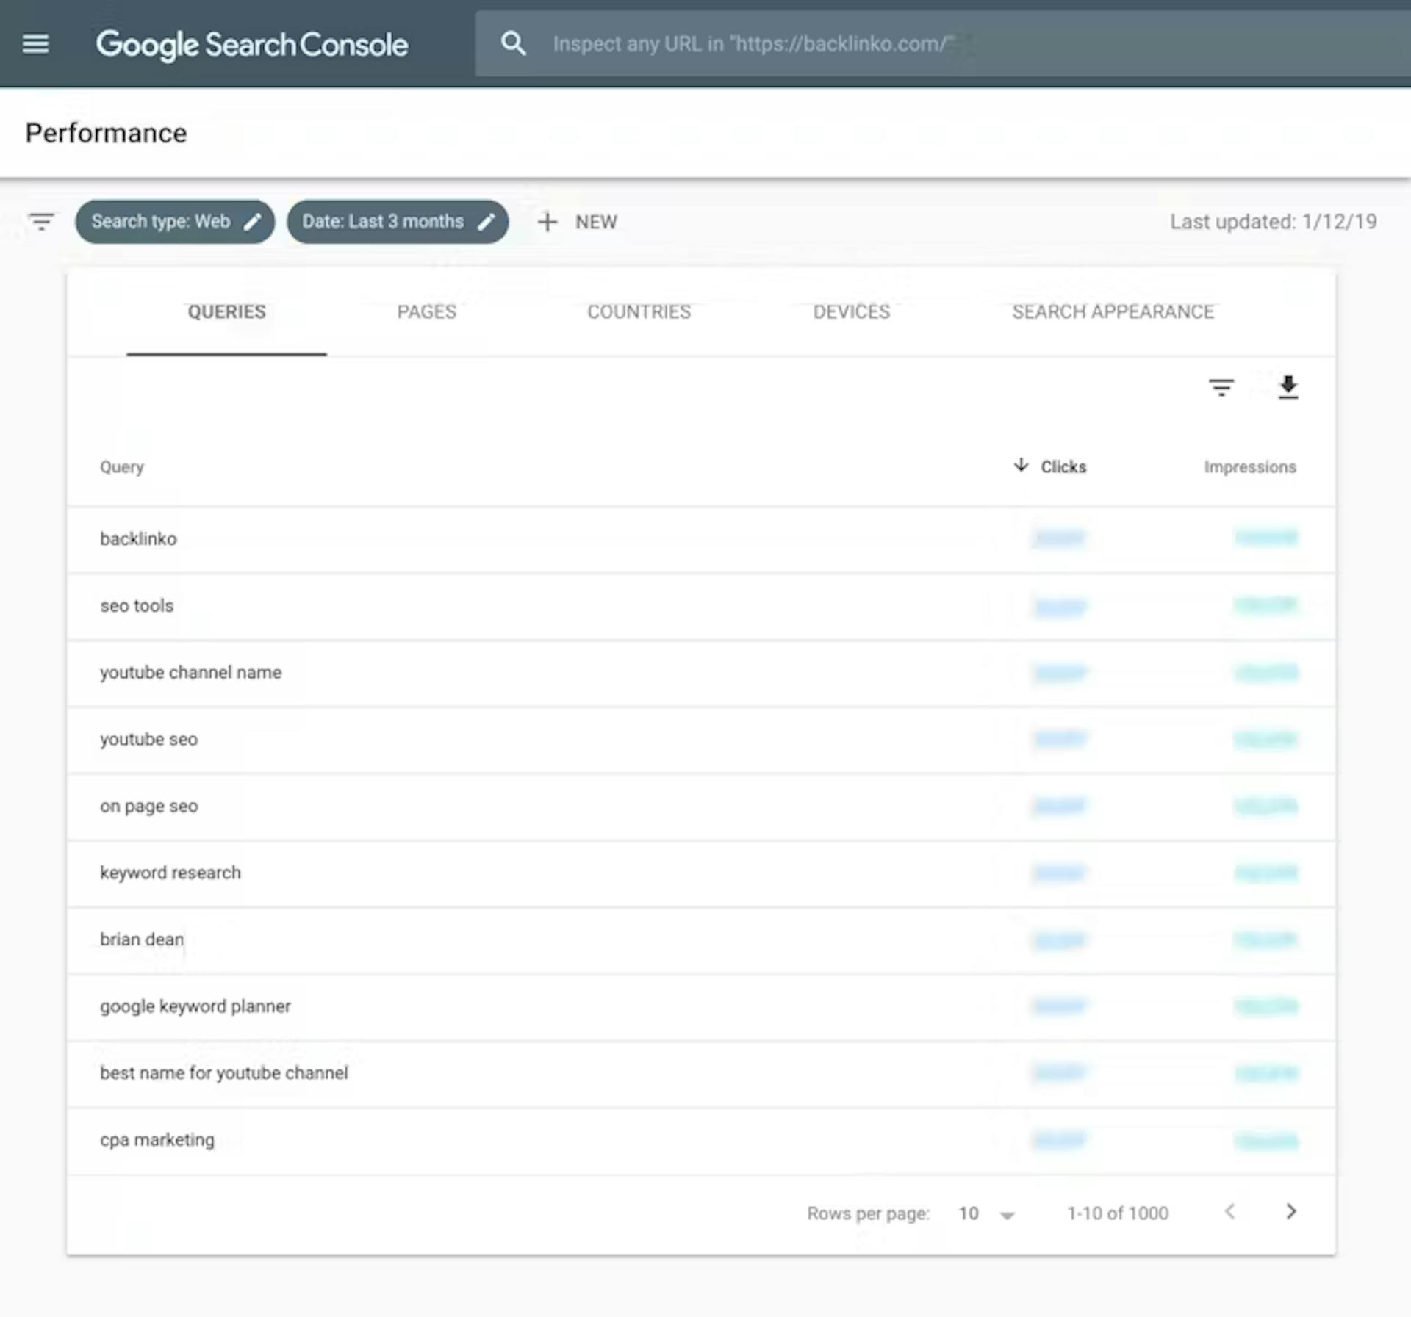Screen dimensions: 1411x1317
Task: Edit the Date: Last 3 months chip
Action: click(x=398, y=222)
